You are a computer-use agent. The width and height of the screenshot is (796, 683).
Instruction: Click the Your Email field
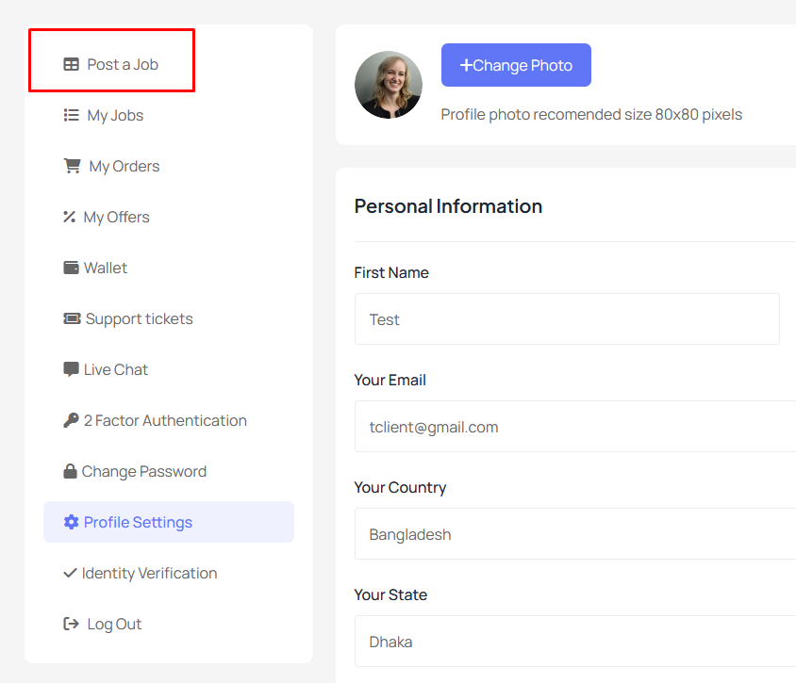pos(575,427)
